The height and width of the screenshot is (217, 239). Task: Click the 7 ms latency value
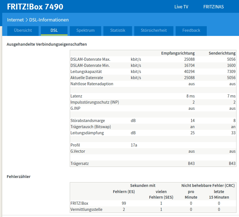(x=231, y=96)
